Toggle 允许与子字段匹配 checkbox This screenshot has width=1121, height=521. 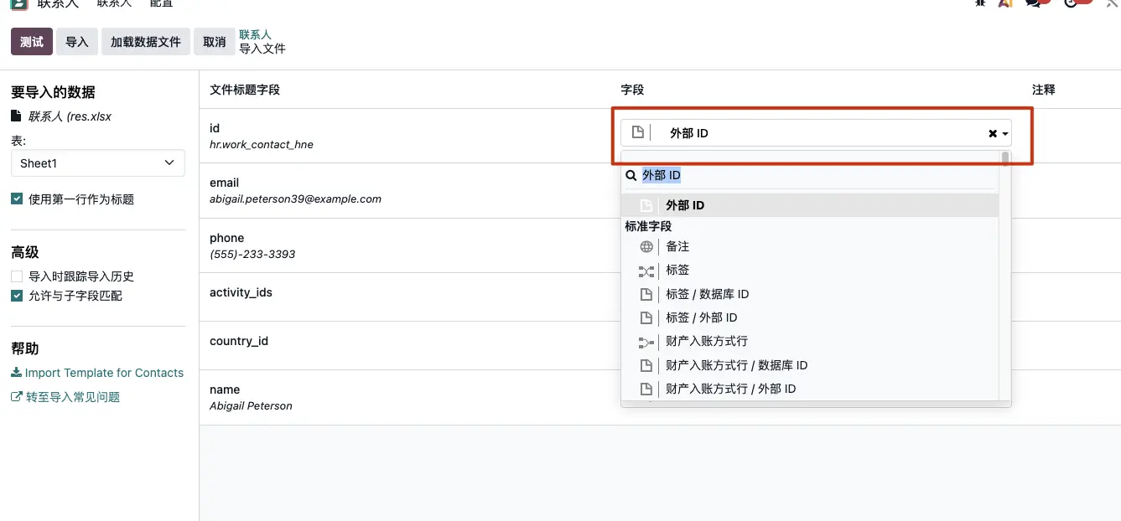[17, 296]
